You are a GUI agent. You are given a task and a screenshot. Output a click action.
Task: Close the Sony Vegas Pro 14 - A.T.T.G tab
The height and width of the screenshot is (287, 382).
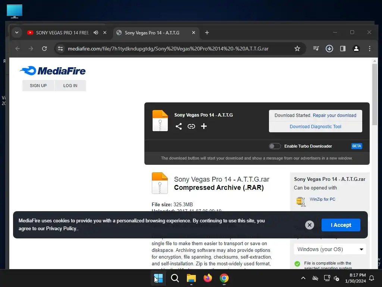point(194,33)
